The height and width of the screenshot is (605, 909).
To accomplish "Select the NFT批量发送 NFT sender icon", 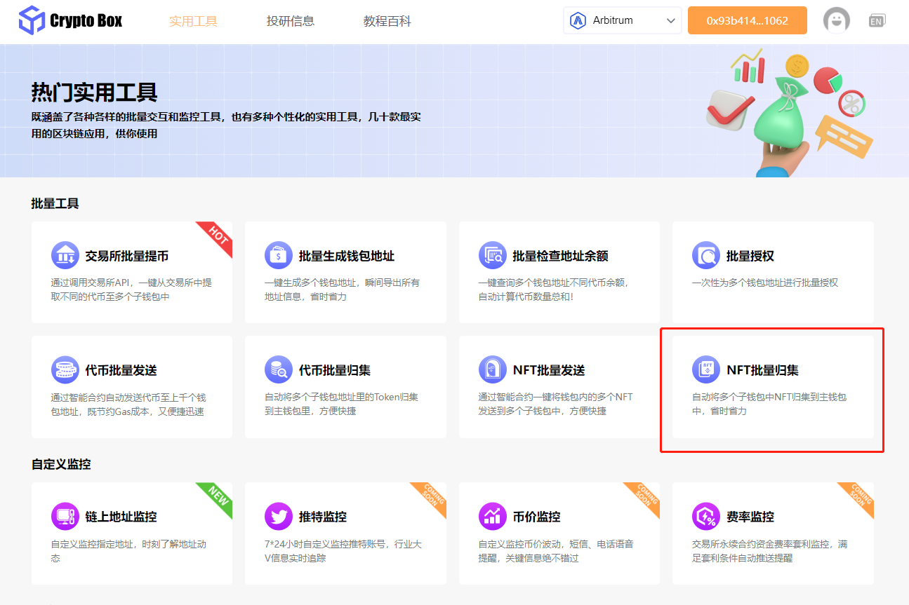I will [x=492, y=369].
